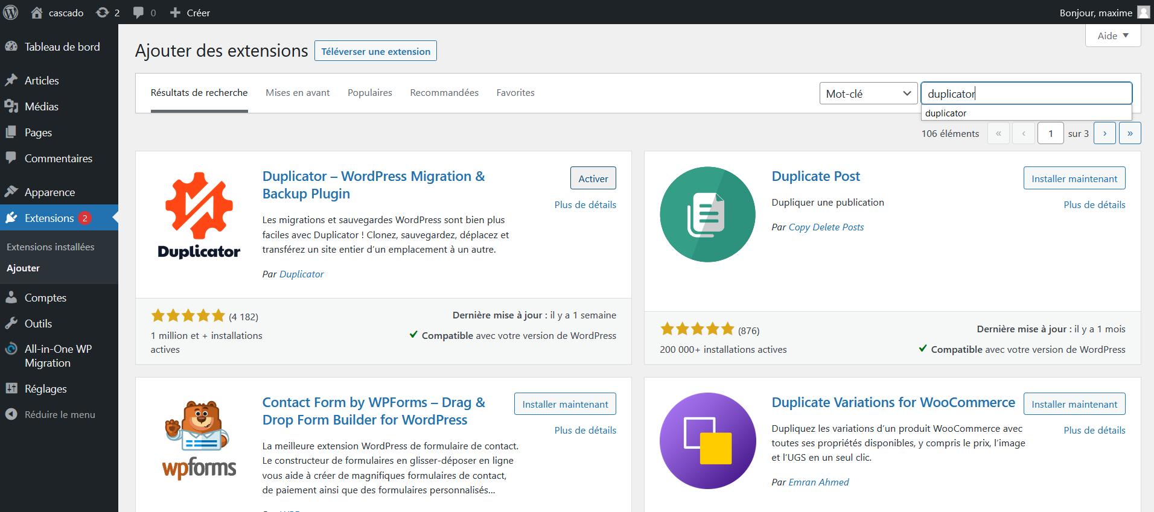
Task: Open the Mot-clé search type dropdown
Action: 869,93
